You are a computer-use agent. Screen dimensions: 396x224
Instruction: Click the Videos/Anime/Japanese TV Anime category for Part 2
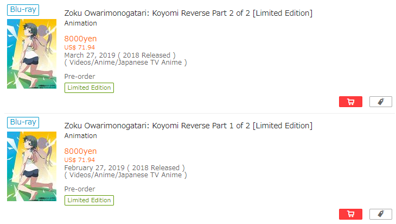125,63
